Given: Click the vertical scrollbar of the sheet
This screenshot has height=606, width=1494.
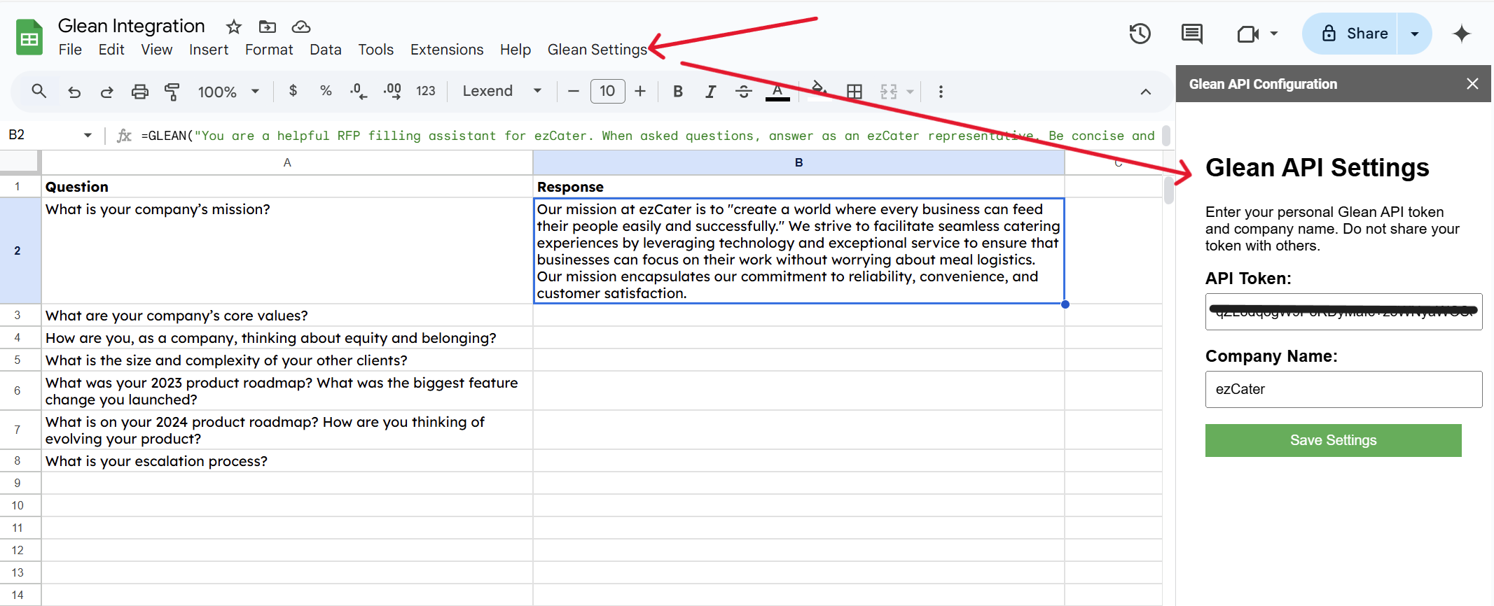Looking at the screenshot, I should (x=1168, y=190).
